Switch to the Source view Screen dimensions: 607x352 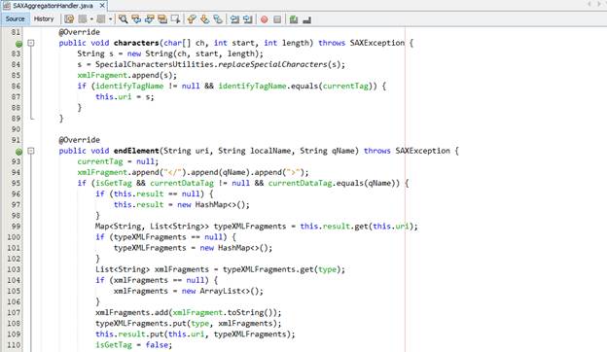coord(16,18)
